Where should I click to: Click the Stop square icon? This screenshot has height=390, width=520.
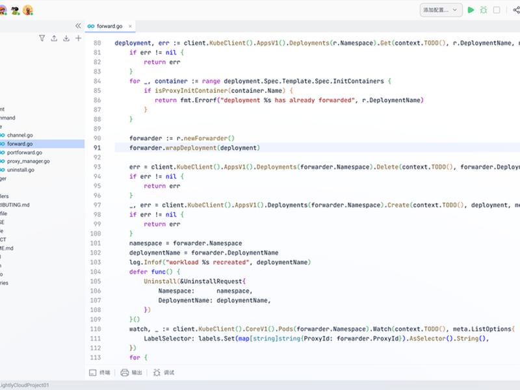pos(497,10)
